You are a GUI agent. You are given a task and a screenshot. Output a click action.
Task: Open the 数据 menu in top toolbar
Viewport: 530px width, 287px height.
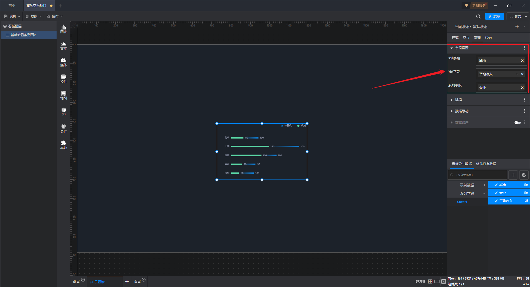(x=33, y=16)
